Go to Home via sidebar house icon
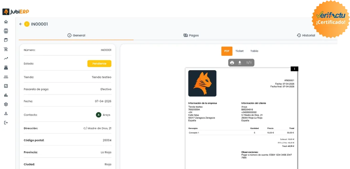This screenshot has width=350, height=169. click(6, 22)
